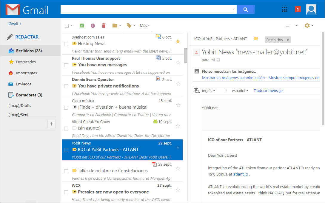Open the [Imap]/Drafts label
325x203 pixels.
(x=20, y=106)
